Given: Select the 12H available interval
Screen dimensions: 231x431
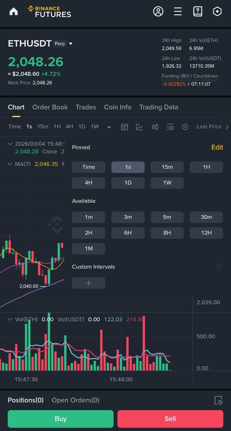Looking at the screenshot, I should point(206,233).
